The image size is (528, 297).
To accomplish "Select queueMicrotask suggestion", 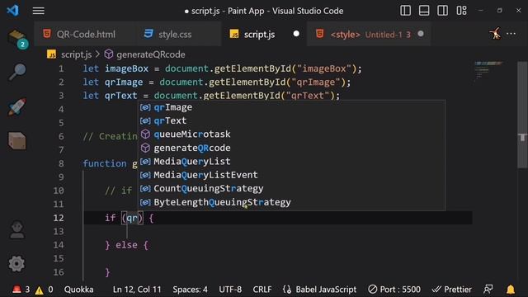I will 291,134.
